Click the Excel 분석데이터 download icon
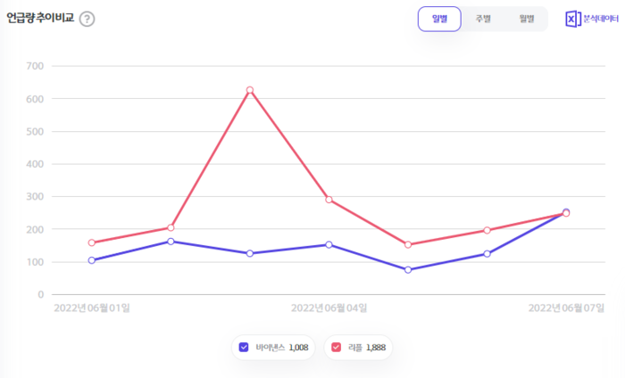The height and width of the screenshot is (378, 625). tap(573, 19)
